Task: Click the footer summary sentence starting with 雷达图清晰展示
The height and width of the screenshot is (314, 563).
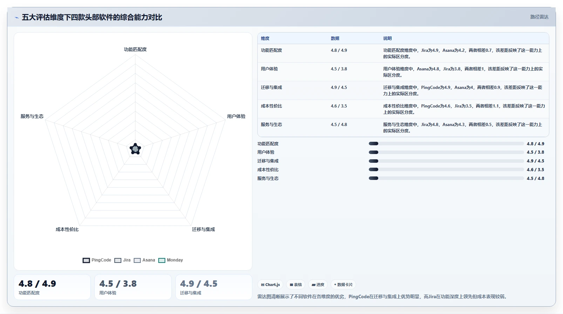Action: coord(382,296)
